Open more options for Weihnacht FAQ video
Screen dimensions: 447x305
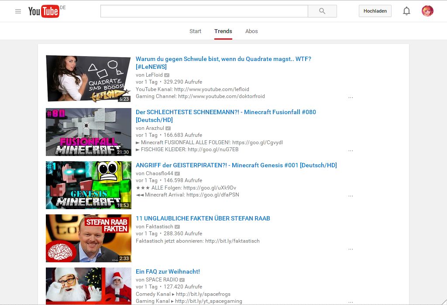(351, 302)
